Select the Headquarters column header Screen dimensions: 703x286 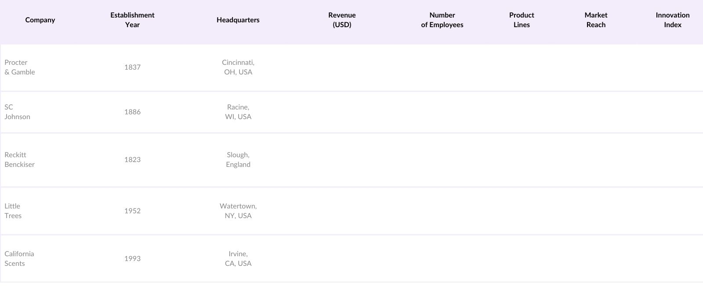[x=238, y=20]
